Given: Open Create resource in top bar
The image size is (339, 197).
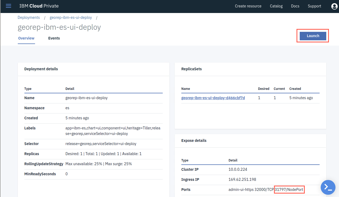Looking at the screenshot, I should click(248, 6).
